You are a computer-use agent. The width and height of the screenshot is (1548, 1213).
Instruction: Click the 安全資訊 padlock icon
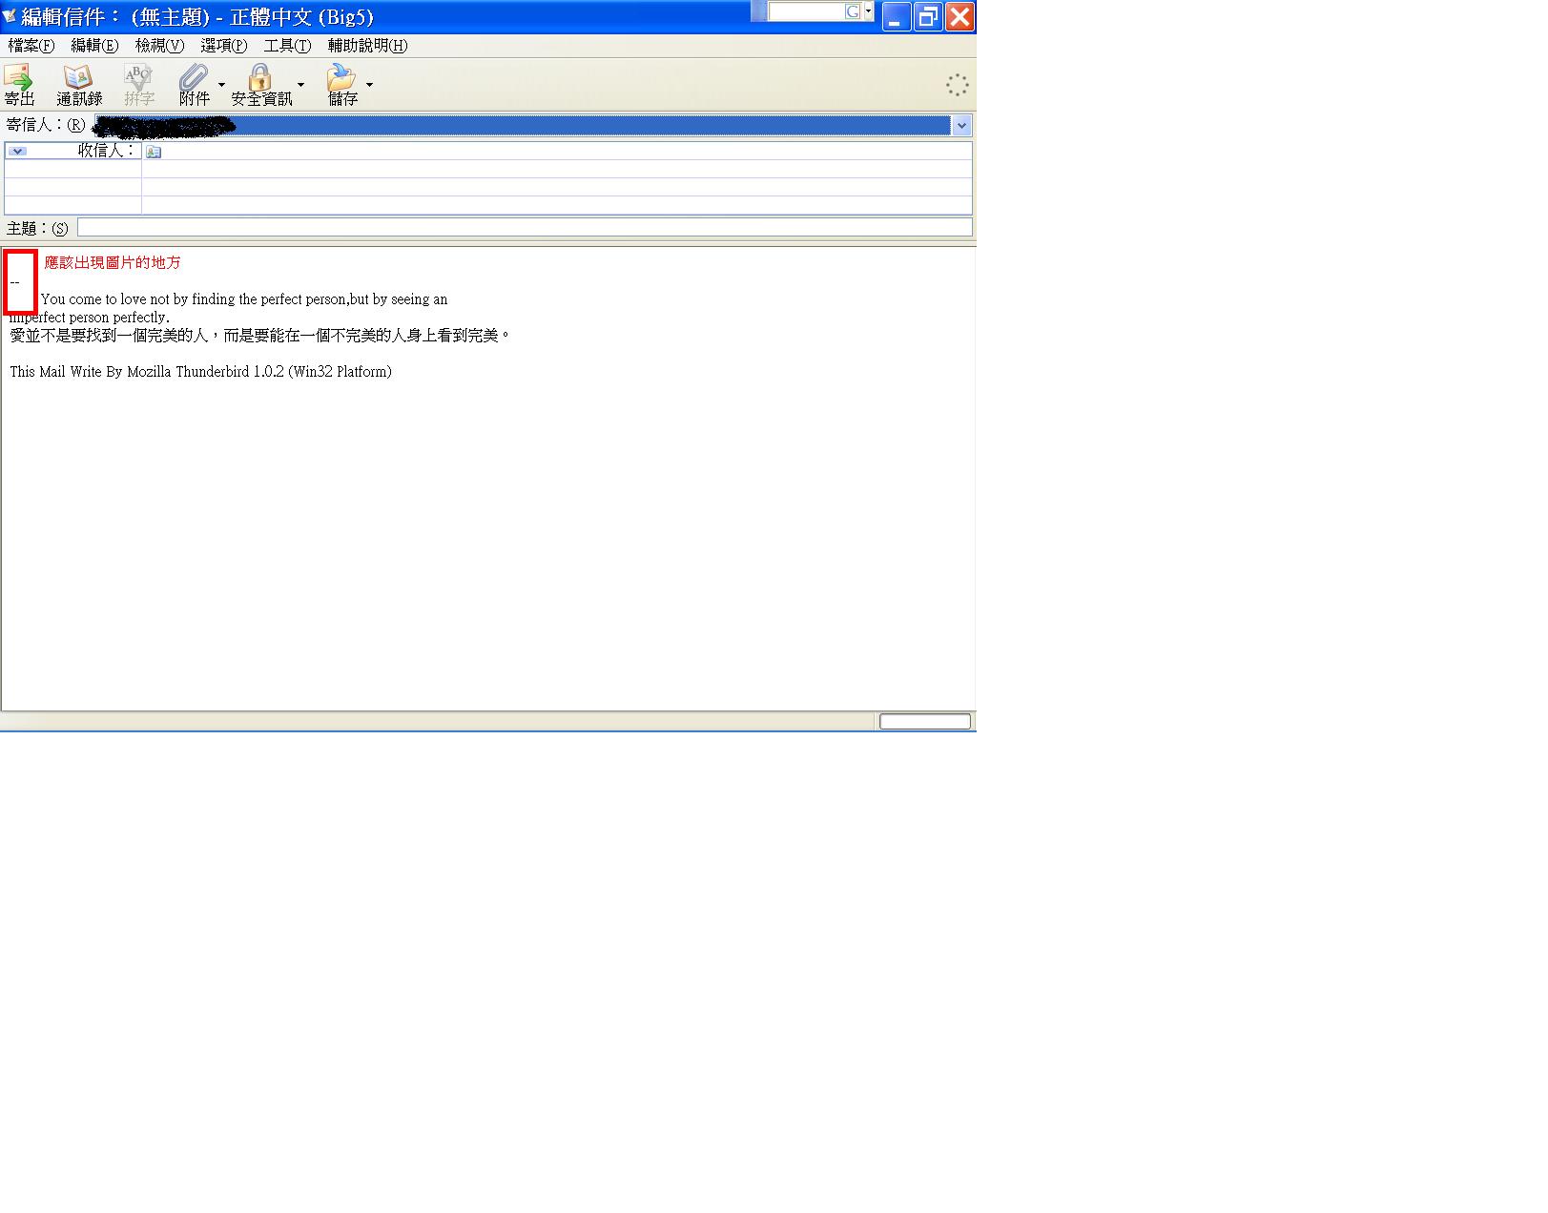point(259,77)
